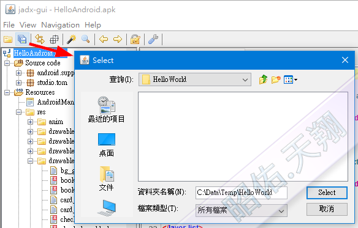Close the Select dialog
The width and height of the screenshot is (358, 228).
click(345, 60)
